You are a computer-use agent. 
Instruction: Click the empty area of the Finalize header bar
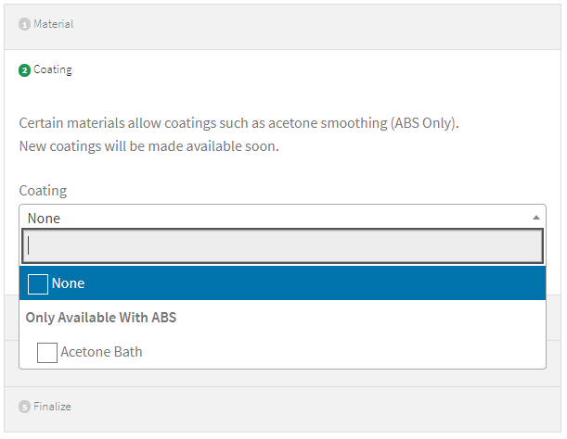[x=315, y=408]
